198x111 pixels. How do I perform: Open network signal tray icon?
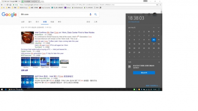(147, 89)
